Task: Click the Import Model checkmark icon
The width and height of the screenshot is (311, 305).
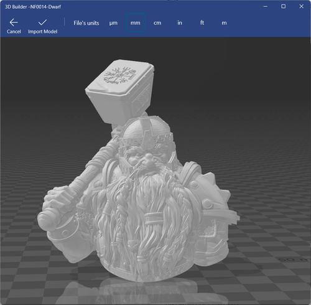Action: pos(42,22)
